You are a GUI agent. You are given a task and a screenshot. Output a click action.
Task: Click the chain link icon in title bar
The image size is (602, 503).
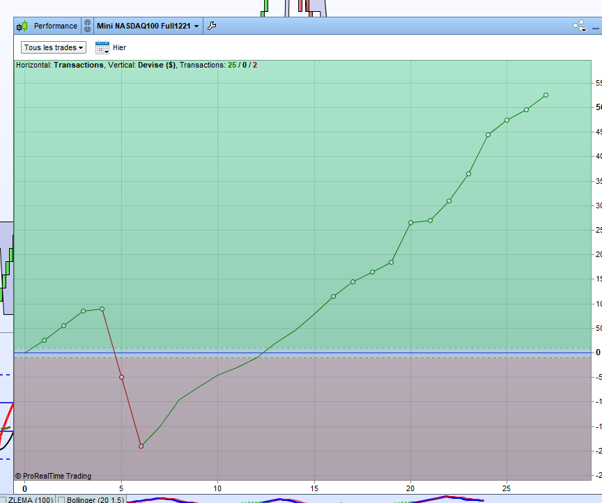coord(88,26)
